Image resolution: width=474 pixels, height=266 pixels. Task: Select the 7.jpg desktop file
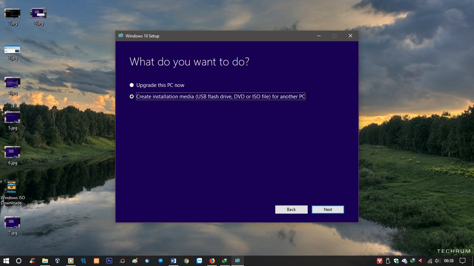tap(12, 226)
